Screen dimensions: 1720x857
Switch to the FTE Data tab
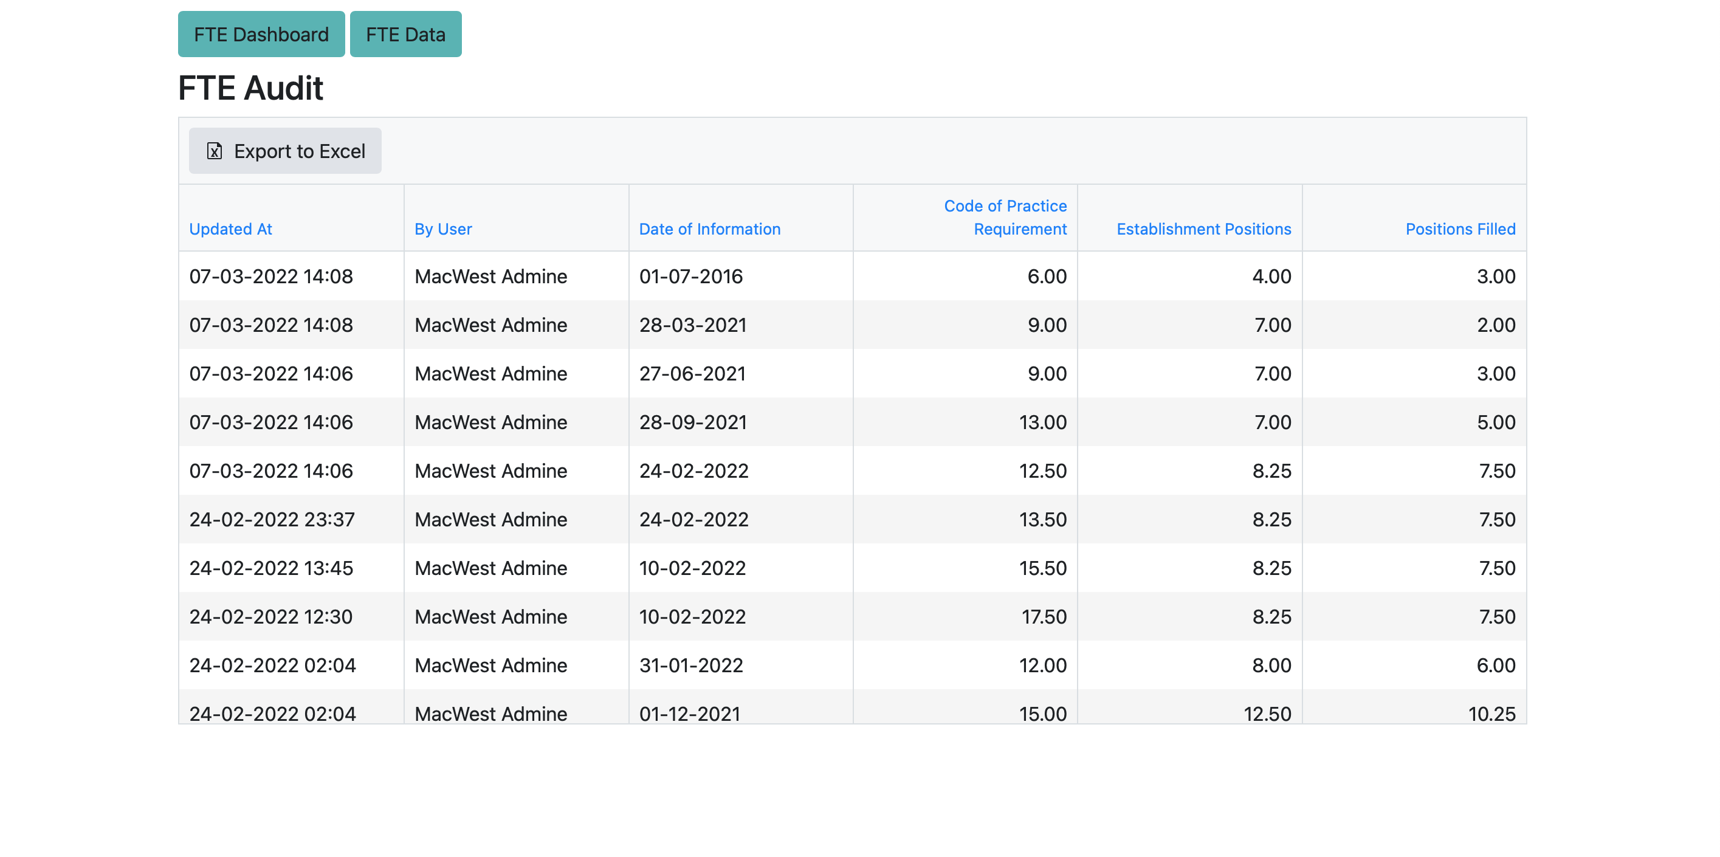point(405,34)
